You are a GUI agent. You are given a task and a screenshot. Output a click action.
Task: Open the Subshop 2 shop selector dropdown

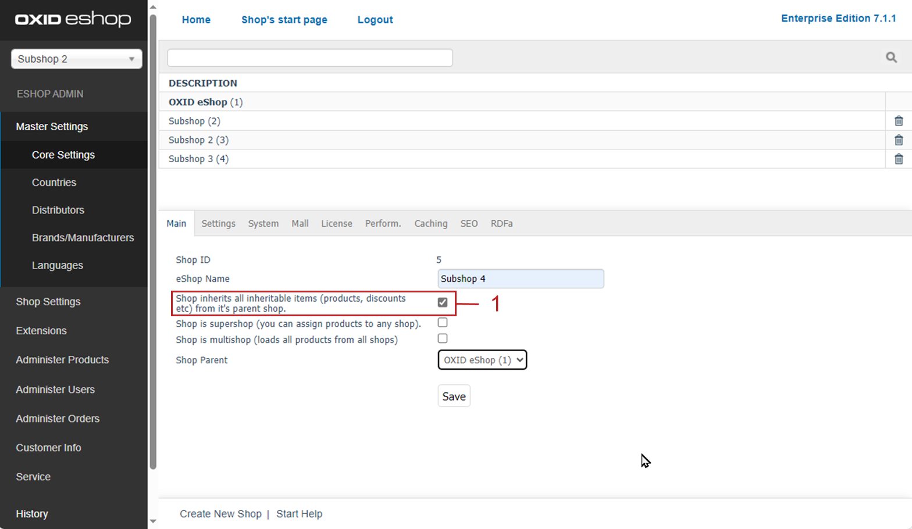[77, 59]
